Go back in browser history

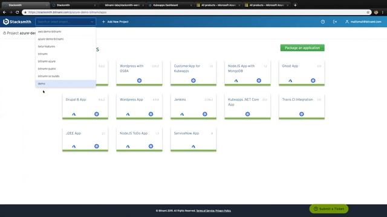[x=4, y=12]
